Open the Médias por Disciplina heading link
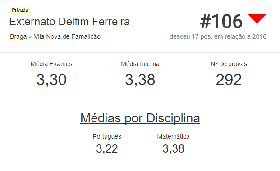Viewport: 280px width, 171px height. 140,118
